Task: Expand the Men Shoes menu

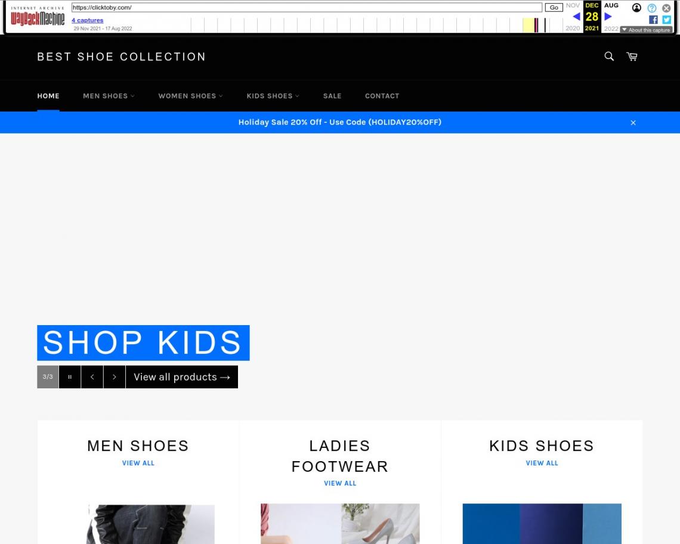Action: (x=109, y=96)
